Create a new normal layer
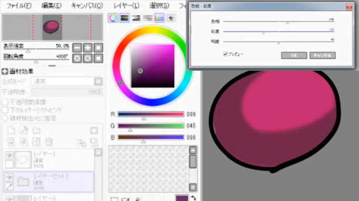Image resolution: width=359 pixels, height=201 pixels. click(x=11, y=131)
